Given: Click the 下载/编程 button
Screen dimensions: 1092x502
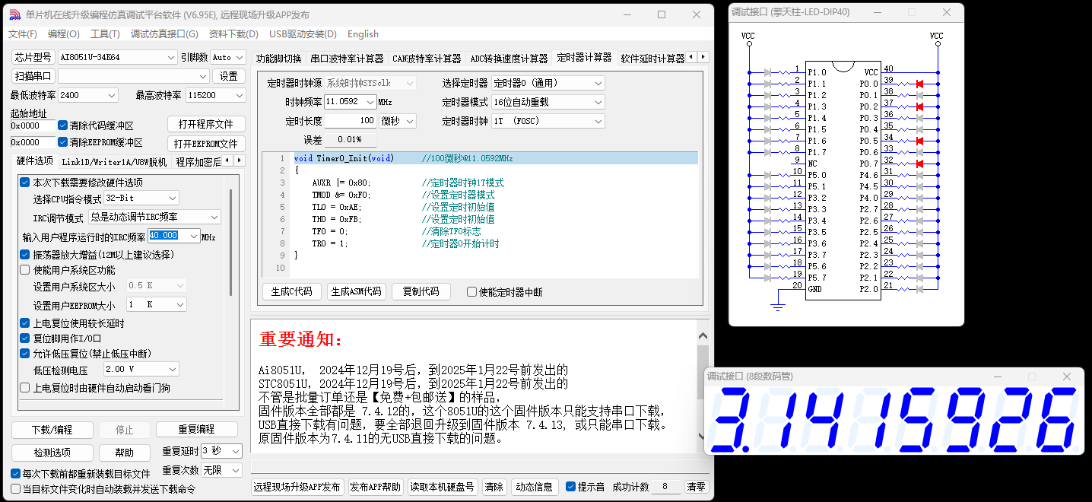Looking at the screenshot, I should point(52,429).
